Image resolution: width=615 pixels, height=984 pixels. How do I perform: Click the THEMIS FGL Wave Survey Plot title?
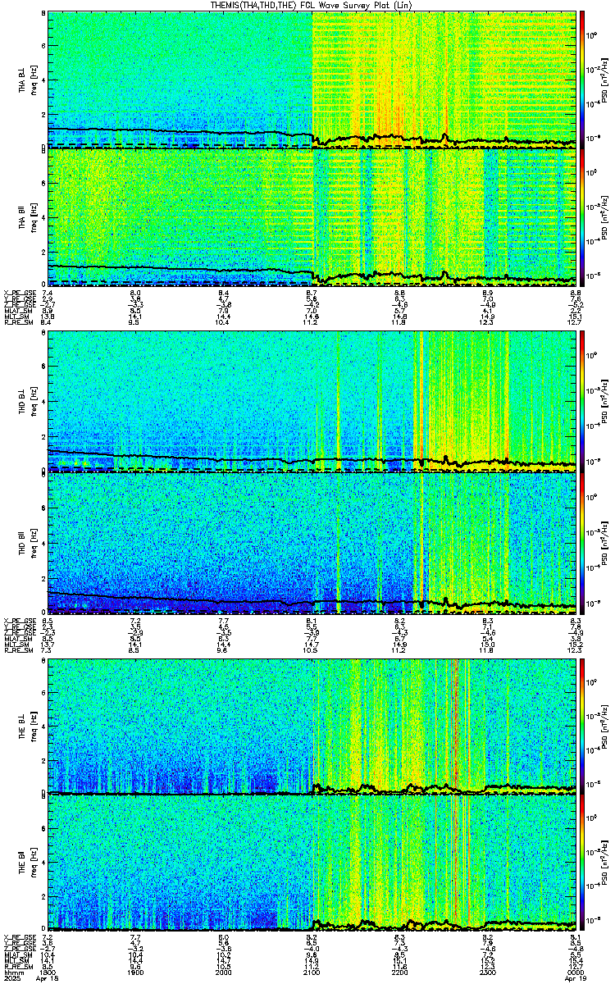[313, 5]
